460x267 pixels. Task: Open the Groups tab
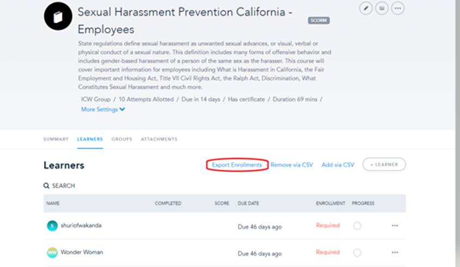tap(122, 139)
